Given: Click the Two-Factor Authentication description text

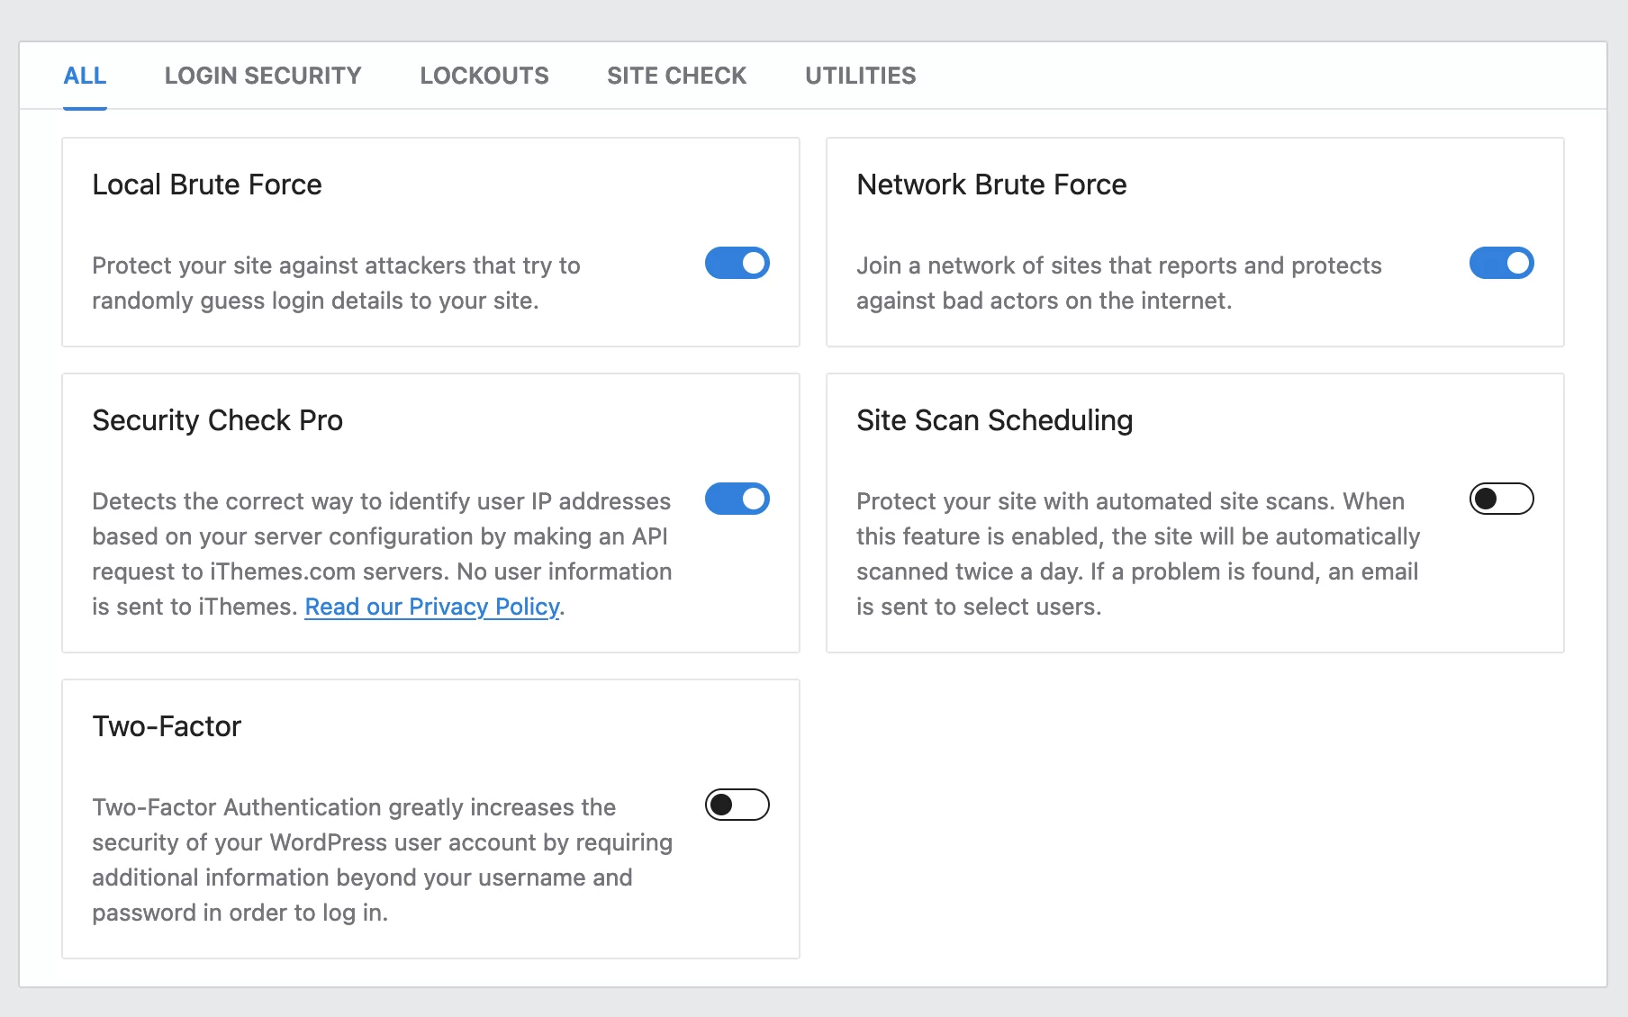Looking at the screenshot, I should click(x=382, y=859).
